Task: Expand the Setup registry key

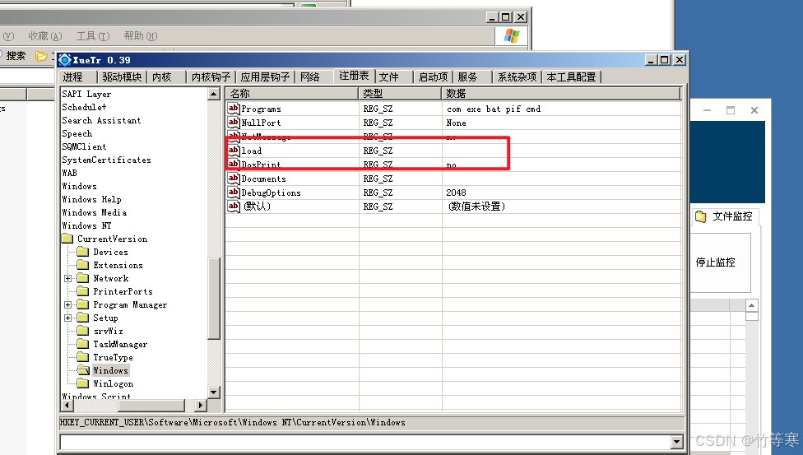Action: (67, 318)
